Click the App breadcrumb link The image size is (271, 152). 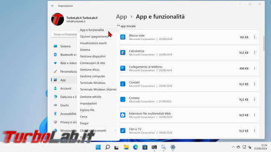pyautogui.click(x=121, y=17)
